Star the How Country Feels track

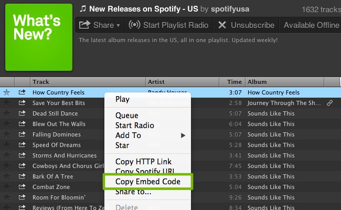(x=6, y=92)
